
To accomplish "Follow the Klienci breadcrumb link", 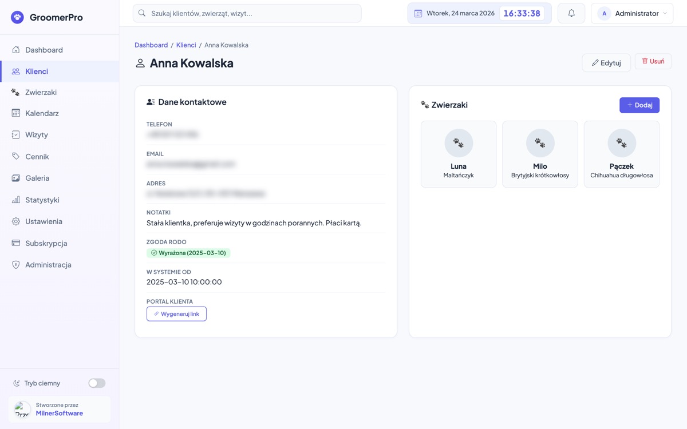I will click(x=186, y=45).
